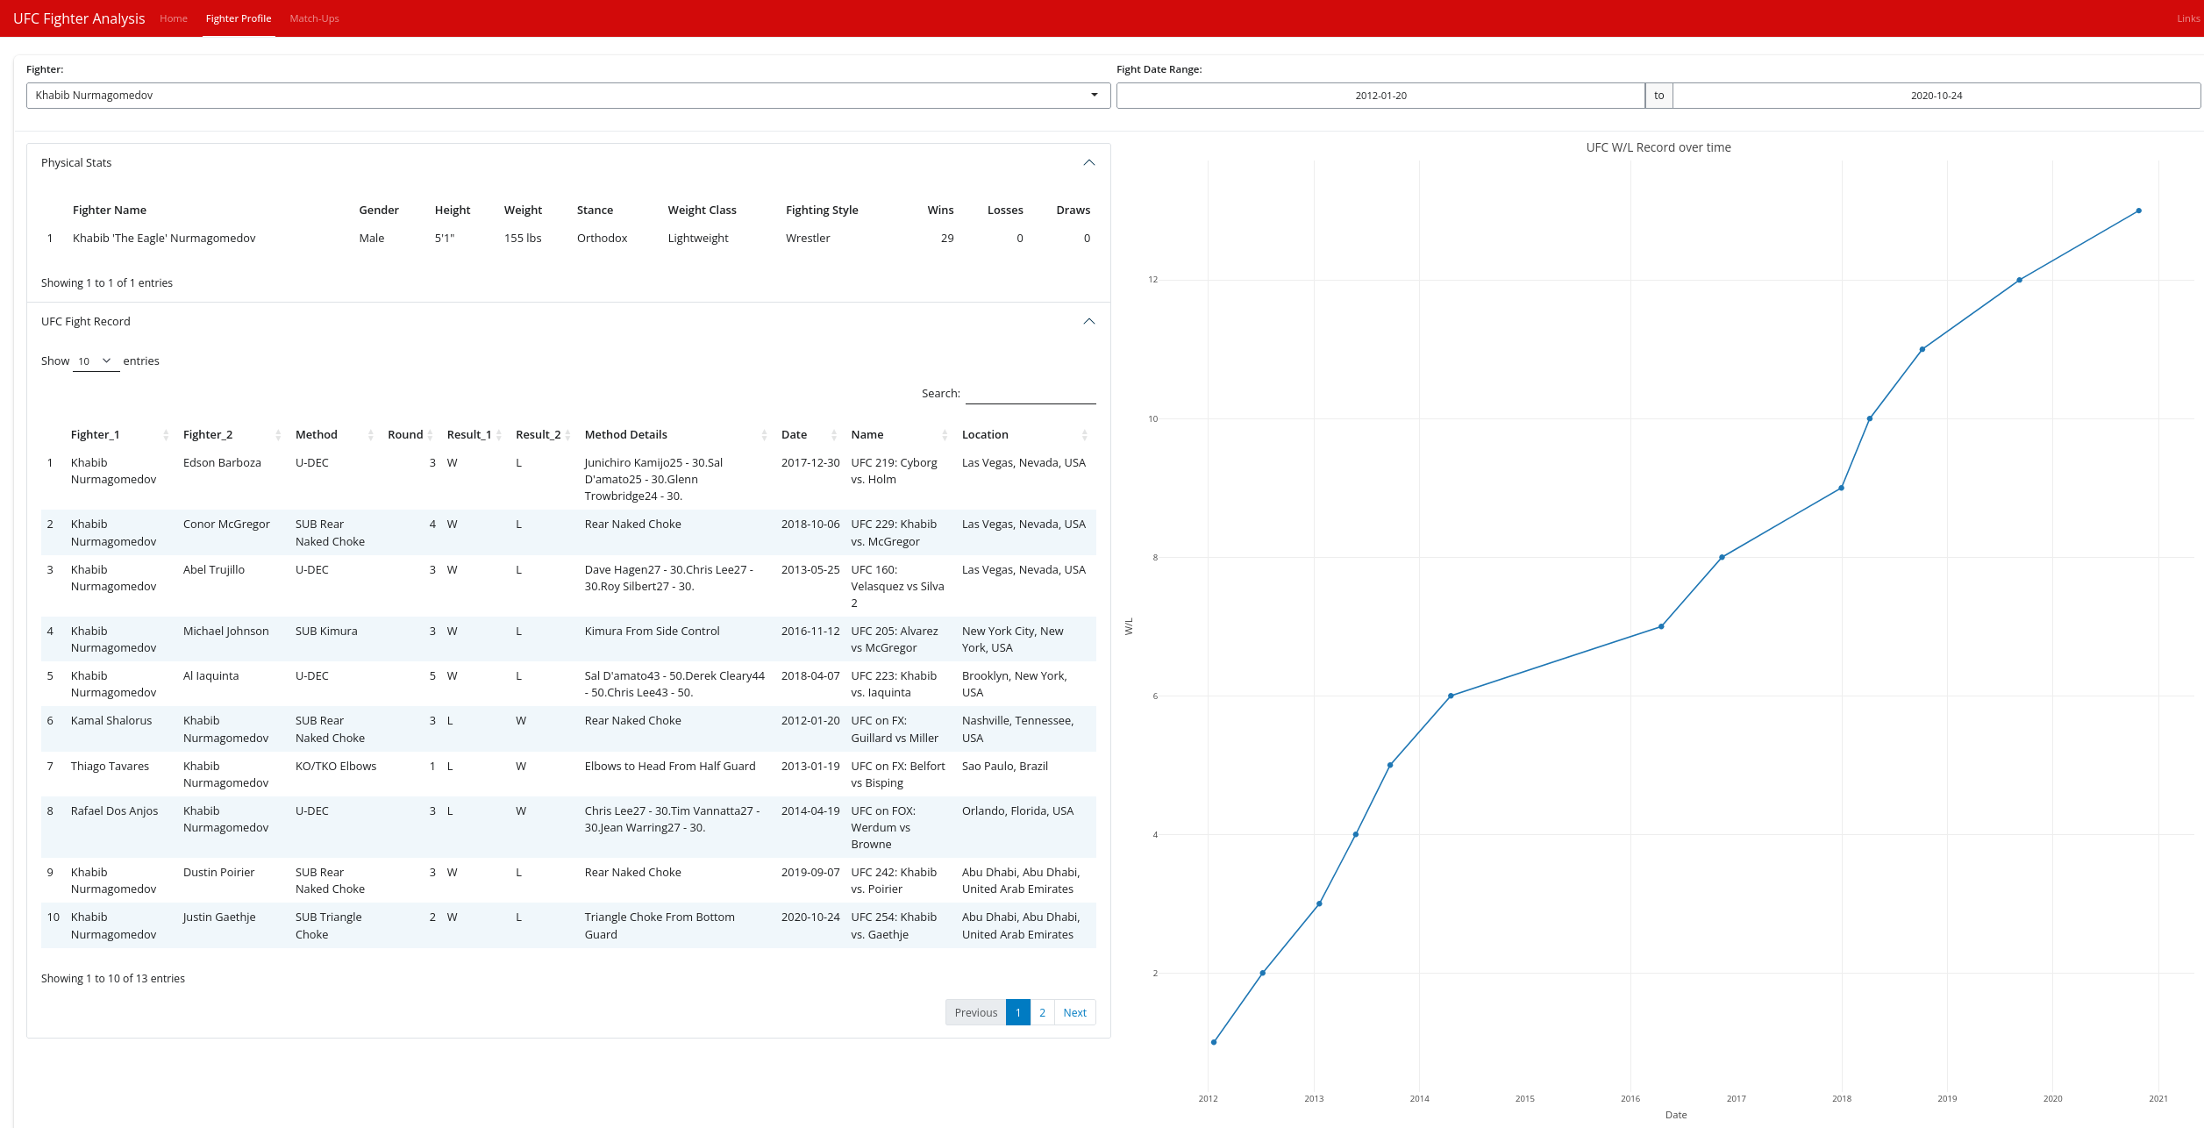Select the Sao Paulo, Brazil location cell
The height and width of the screenshot is (1128, 2204).
(1005, 767)
